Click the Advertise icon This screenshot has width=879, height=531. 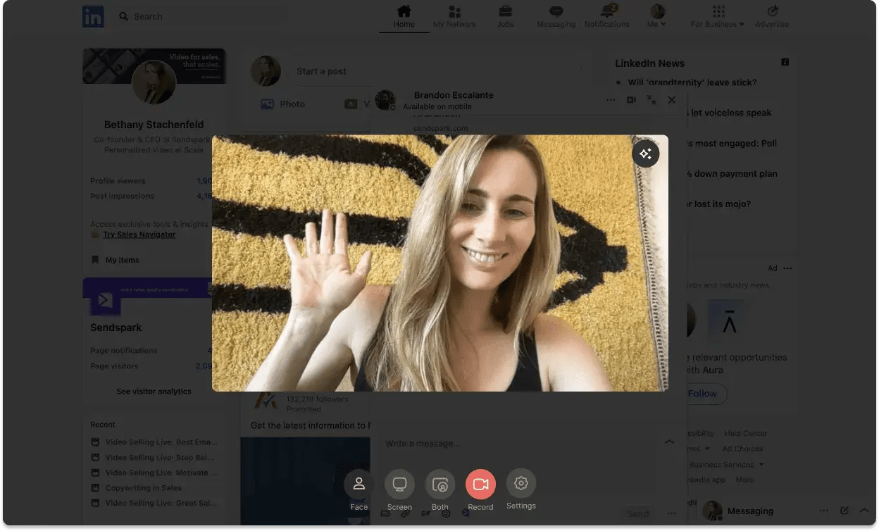pos(772,11)
